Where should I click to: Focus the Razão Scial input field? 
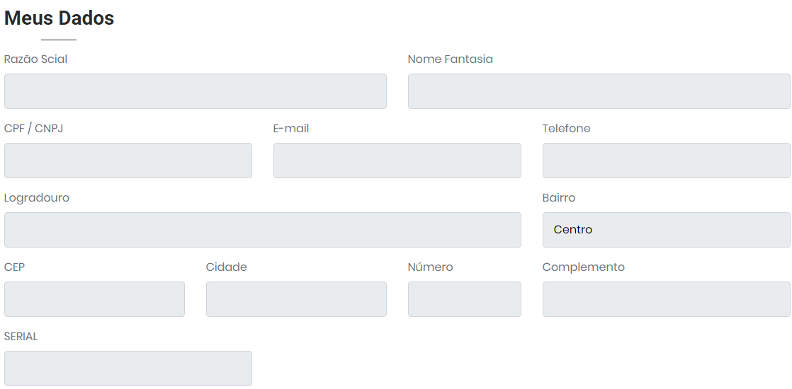click(x=195, y=91)
